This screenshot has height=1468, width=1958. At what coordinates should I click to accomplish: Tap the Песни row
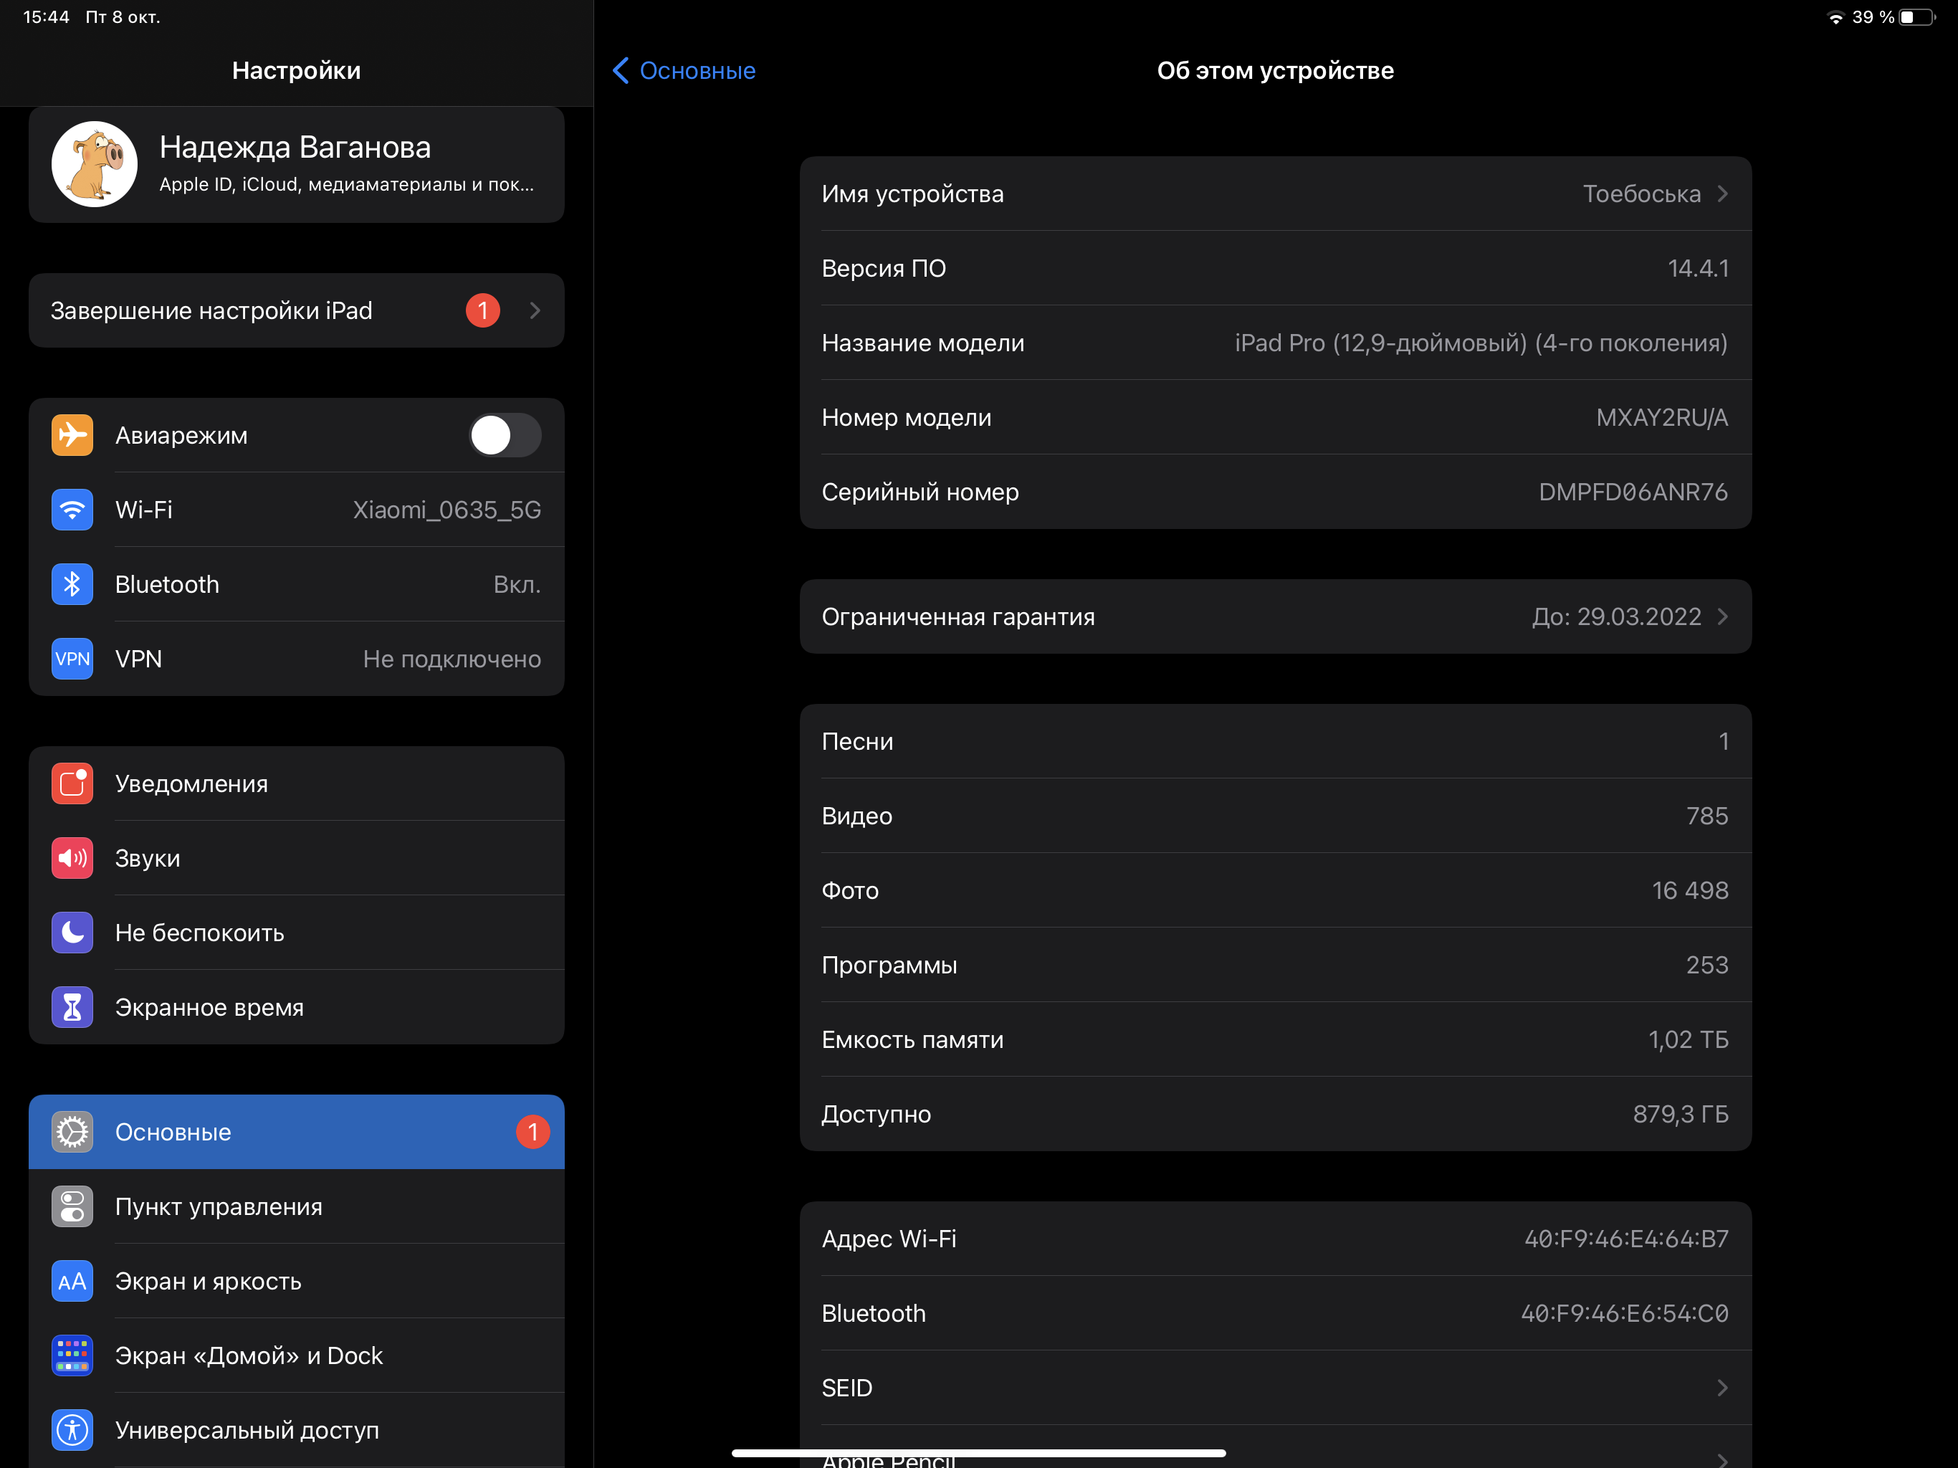pyautogui.click(x=1276, y=742)
